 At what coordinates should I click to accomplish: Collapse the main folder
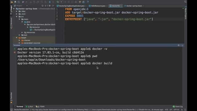coord(19,19)
